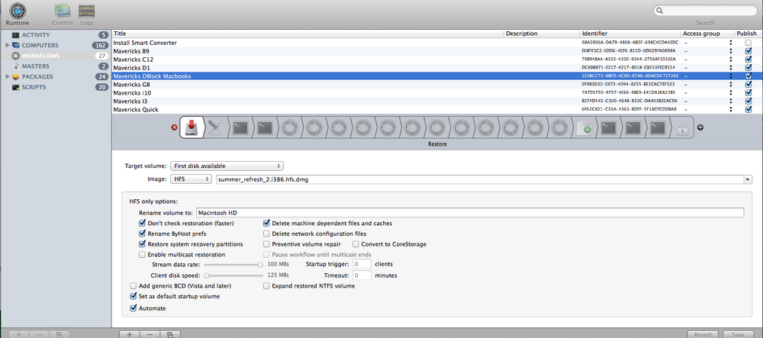The image size is (763, 338).
Task: Enable Delete network configuration files
Action: [x=266, y=233]
